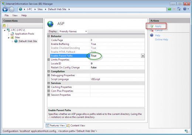The height and width of the screenshot is (135, 192).
Task: Open the View menu
Action: [x=15, y=15]
